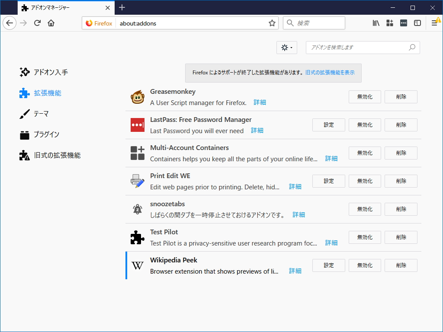Select 拡張機能 category in sidebar
The height and width of the screenshot is (332, 443).
click(x=40, y=93)
